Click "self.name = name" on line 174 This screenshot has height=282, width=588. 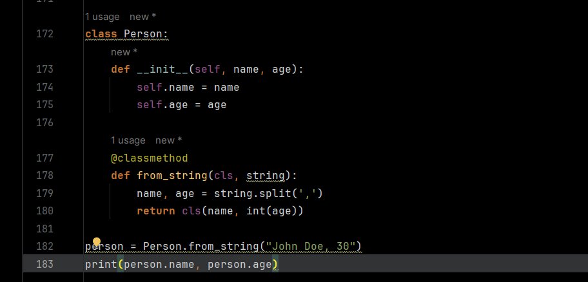[188, 88]
